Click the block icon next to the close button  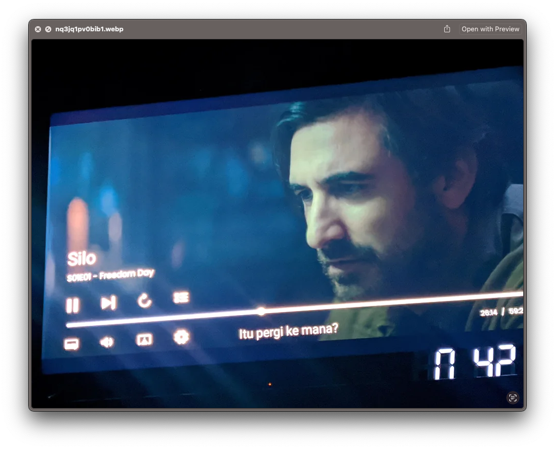point(48,29)
